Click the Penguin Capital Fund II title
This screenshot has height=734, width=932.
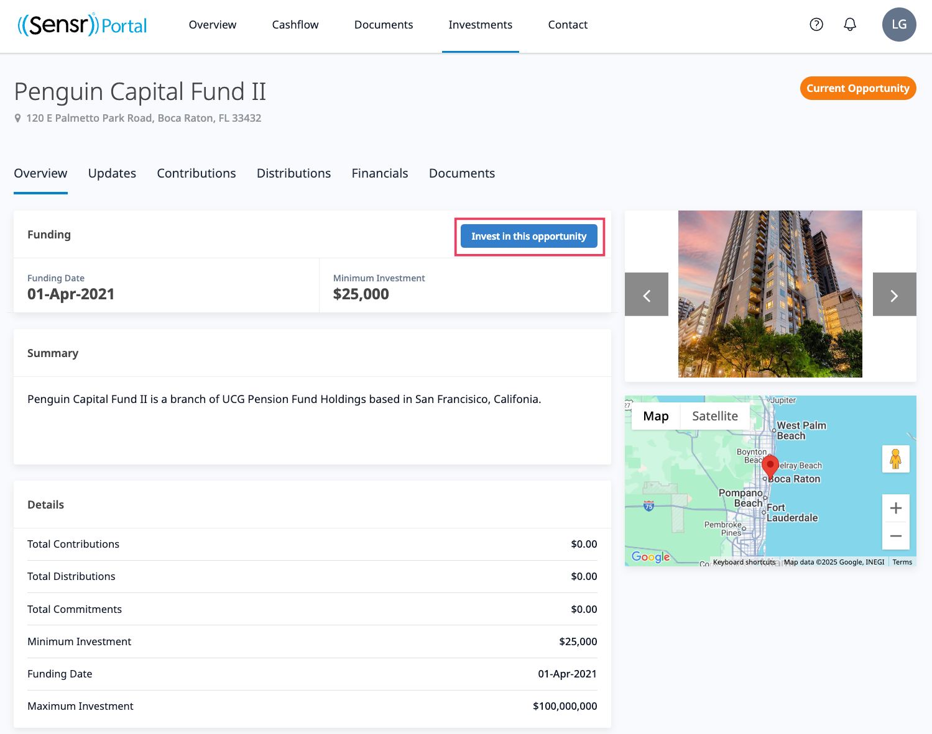pyautogui.click(x=140, y=91)
